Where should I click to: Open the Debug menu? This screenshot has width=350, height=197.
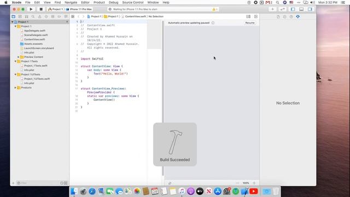pyautogui.click(x=113, y=2)
